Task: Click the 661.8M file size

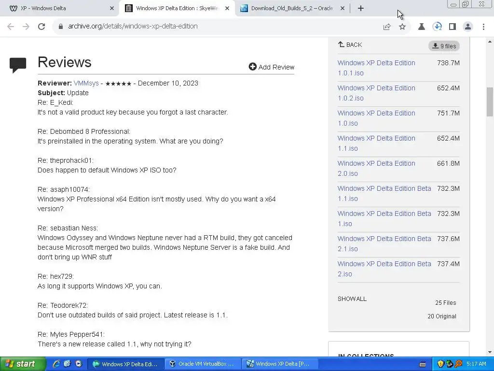Action: coord(448,164)
